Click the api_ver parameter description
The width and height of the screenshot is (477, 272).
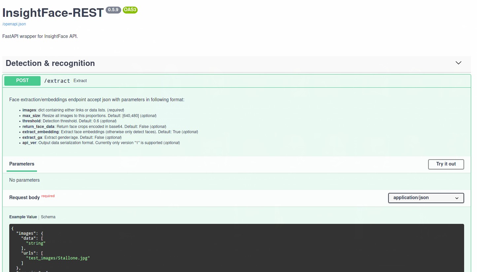pos(101,143)
